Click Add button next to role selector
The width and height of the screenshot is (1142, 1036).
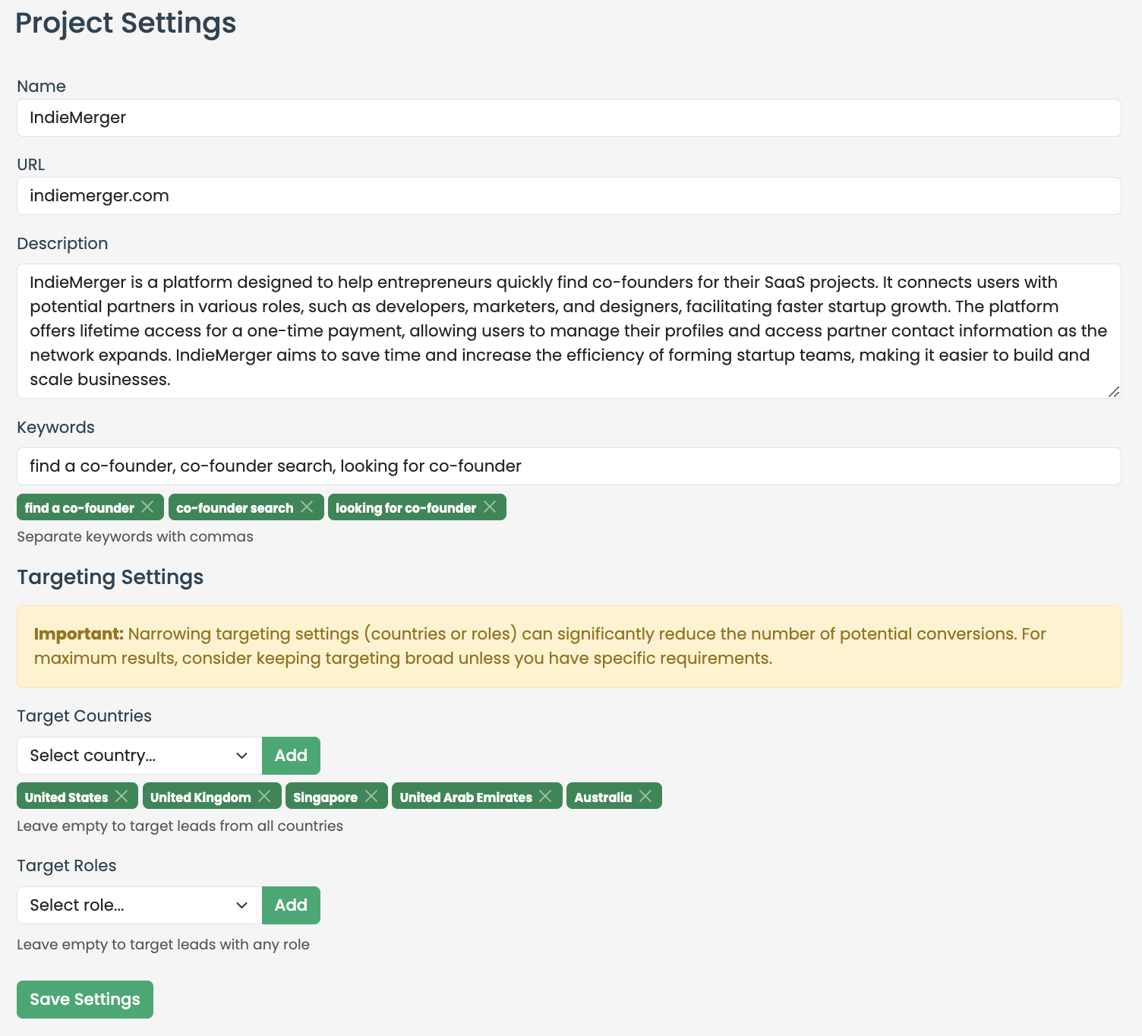click(291, 905)
